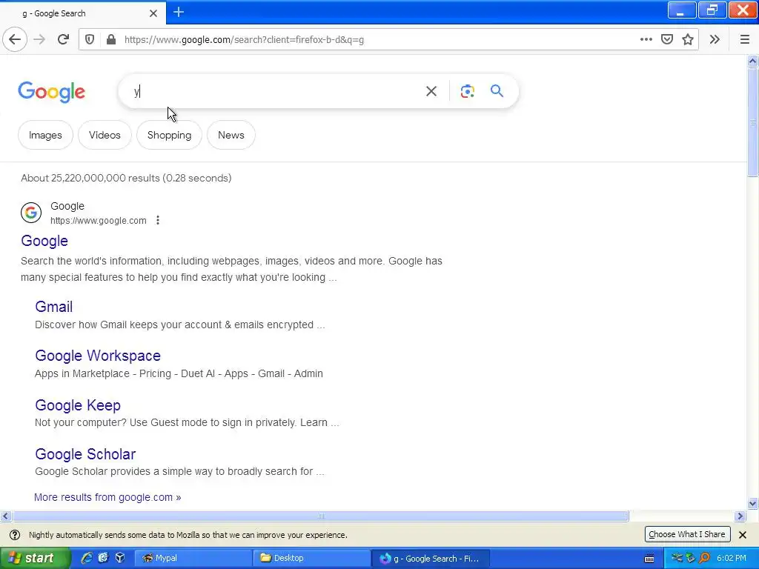This screenshot has width=759, height=569.
Task: Switch to News results
Action: (x=231, y=135)
